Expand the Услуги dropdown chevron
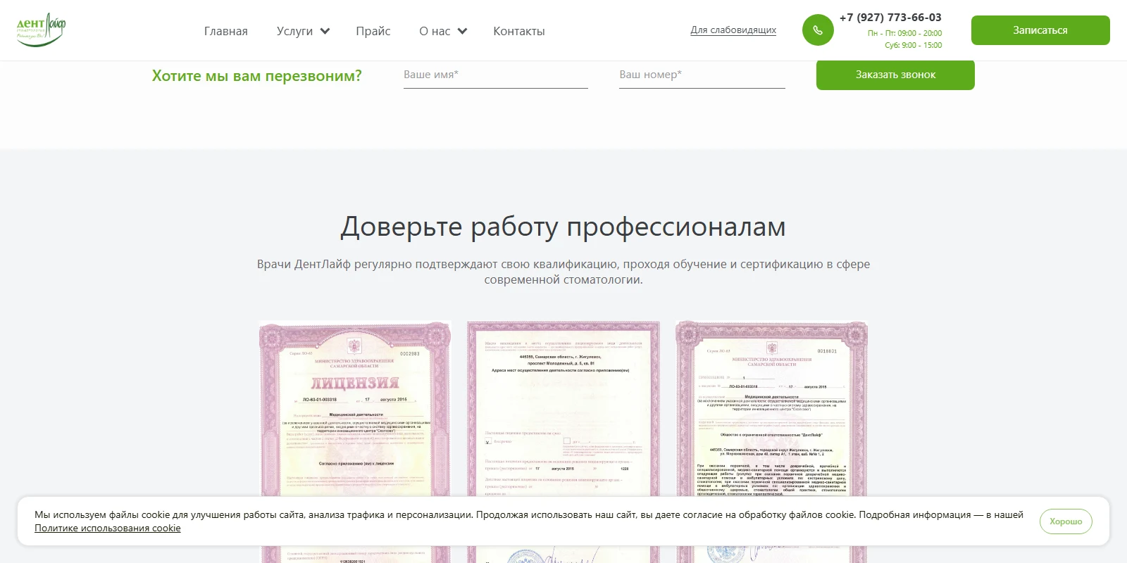Screen dimensions: 1127x563 (325, 31)
